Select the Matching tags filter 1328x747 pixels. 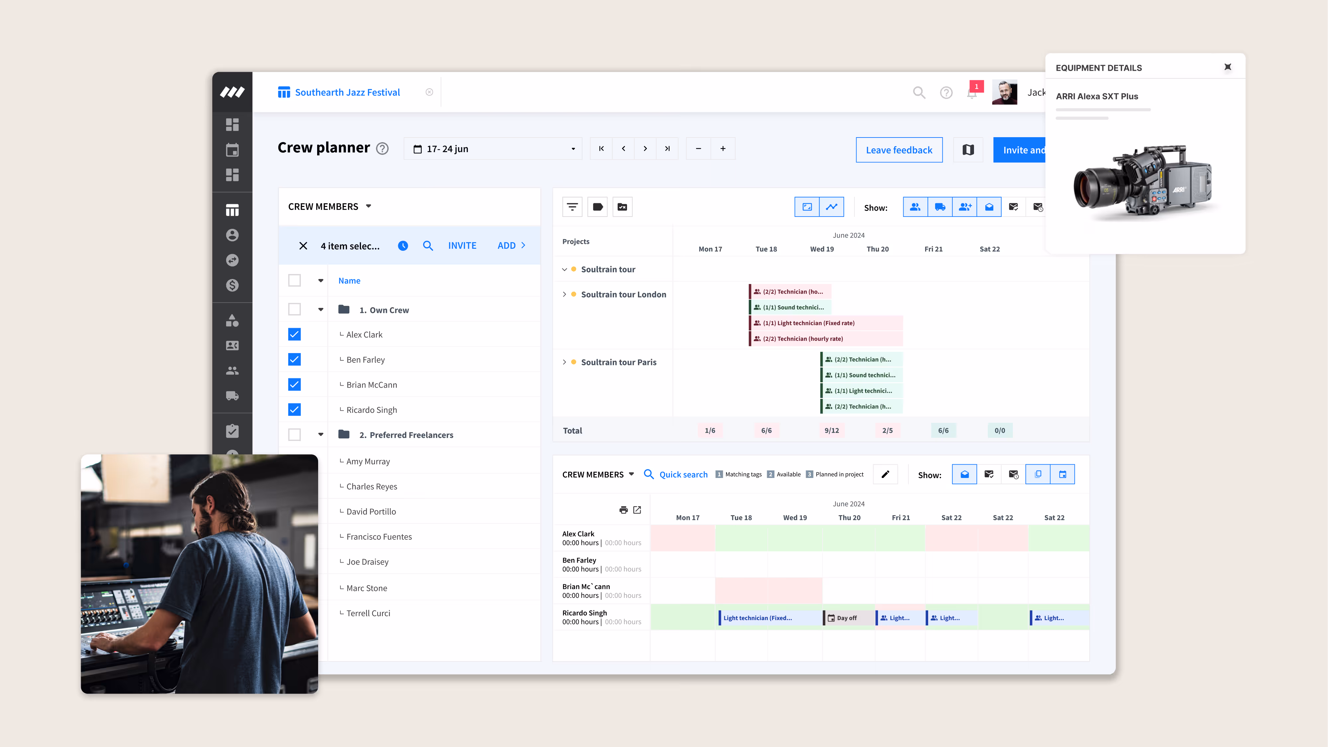[x=738, y=474]
